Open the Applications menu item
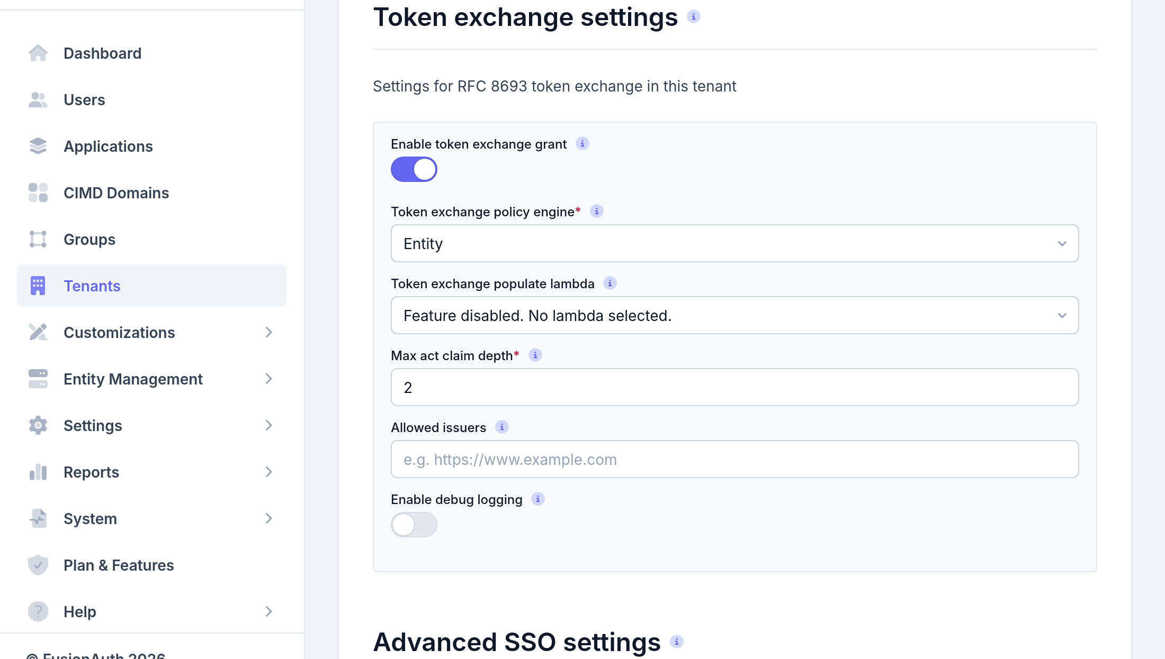1165x659 pixels. point(152,147)
